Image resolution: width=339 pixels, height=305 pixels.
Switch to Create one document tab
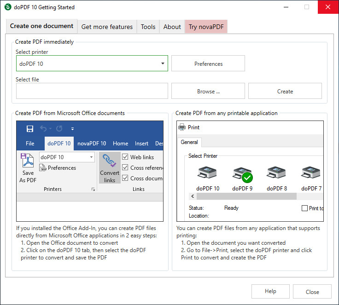(x=41, y=26)
